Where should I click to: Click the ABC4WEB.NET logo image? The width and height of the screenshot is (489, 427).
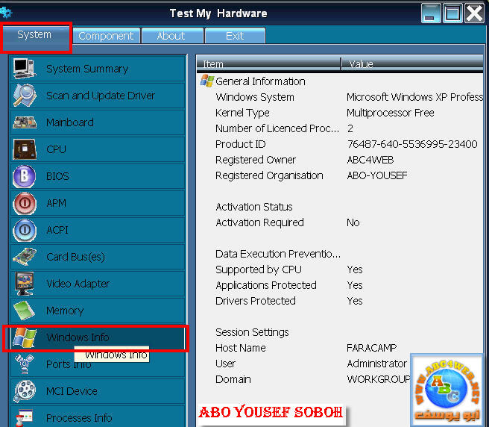coord(447,390)
